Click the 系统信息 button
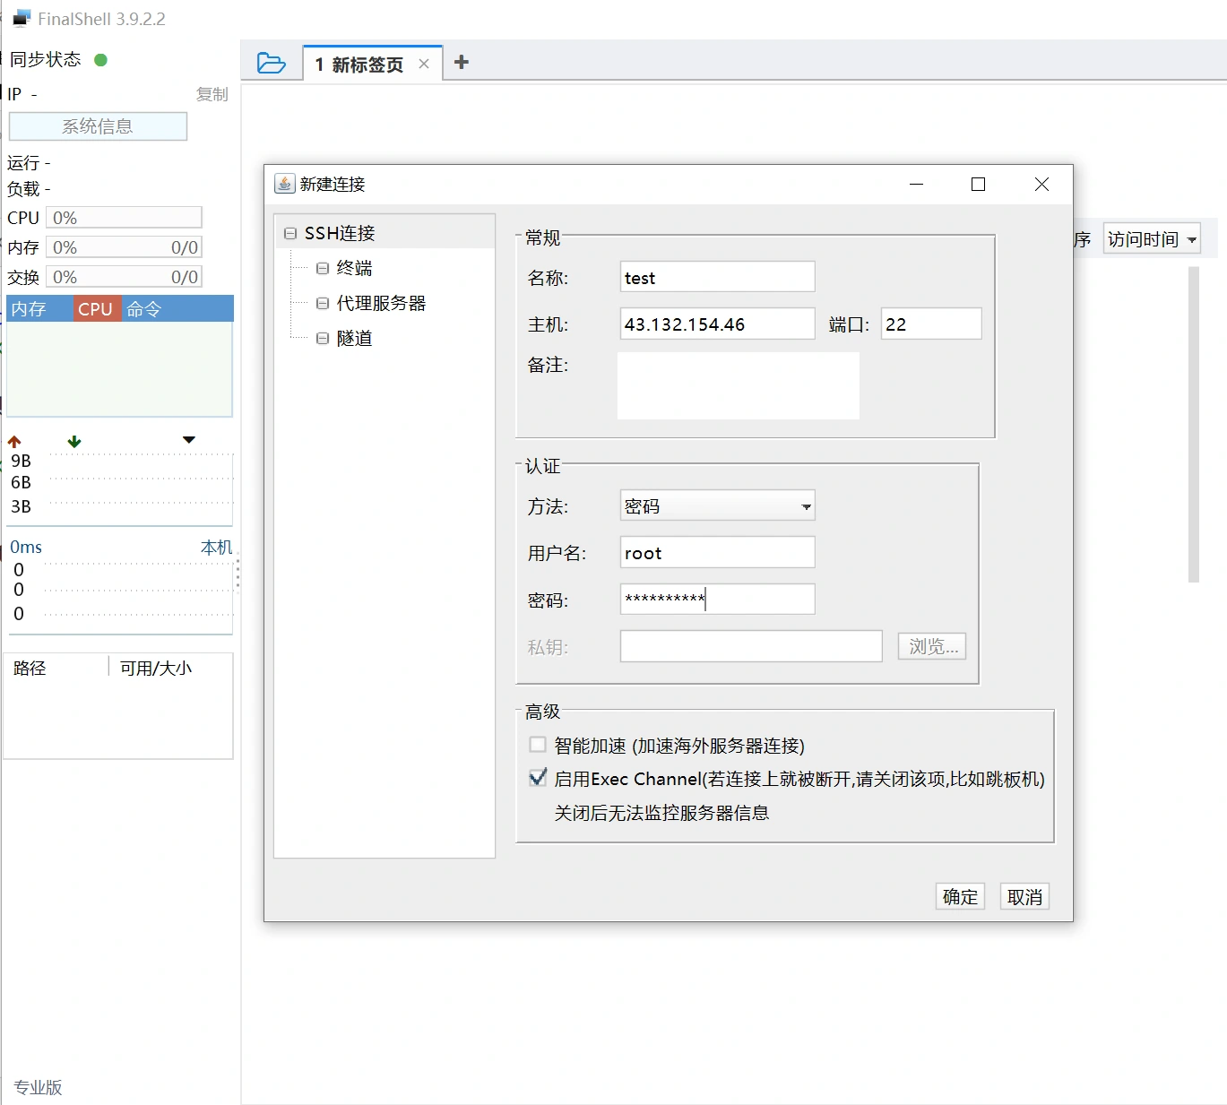1227x1105 pixels. (98, 126)
